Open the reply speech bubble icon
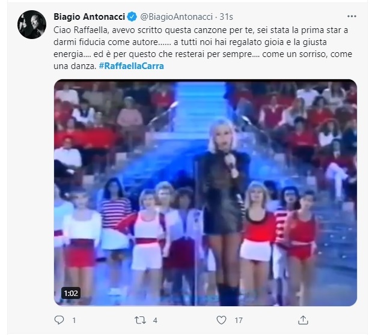 tap(59, 320)
